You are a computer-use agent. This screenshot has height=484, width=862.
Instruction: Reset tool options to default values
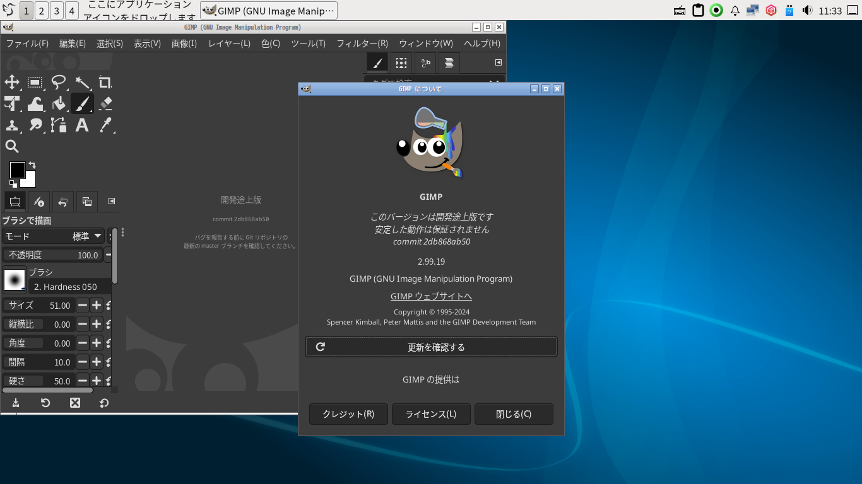104,403
